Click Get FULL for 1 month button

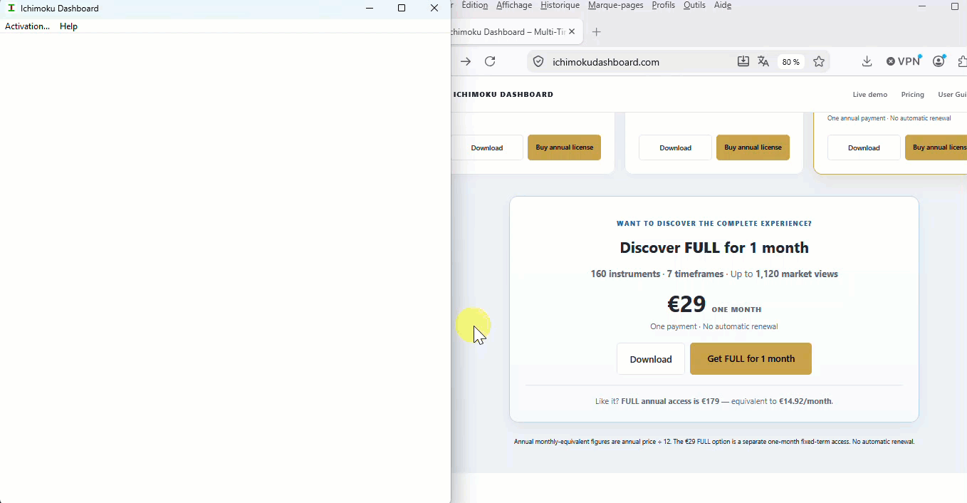click(x=751, y=359)
